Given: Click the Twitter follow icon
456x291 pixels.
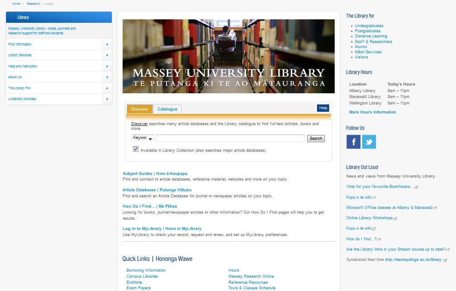Looking at the screenshot, I should click(369, 141).
